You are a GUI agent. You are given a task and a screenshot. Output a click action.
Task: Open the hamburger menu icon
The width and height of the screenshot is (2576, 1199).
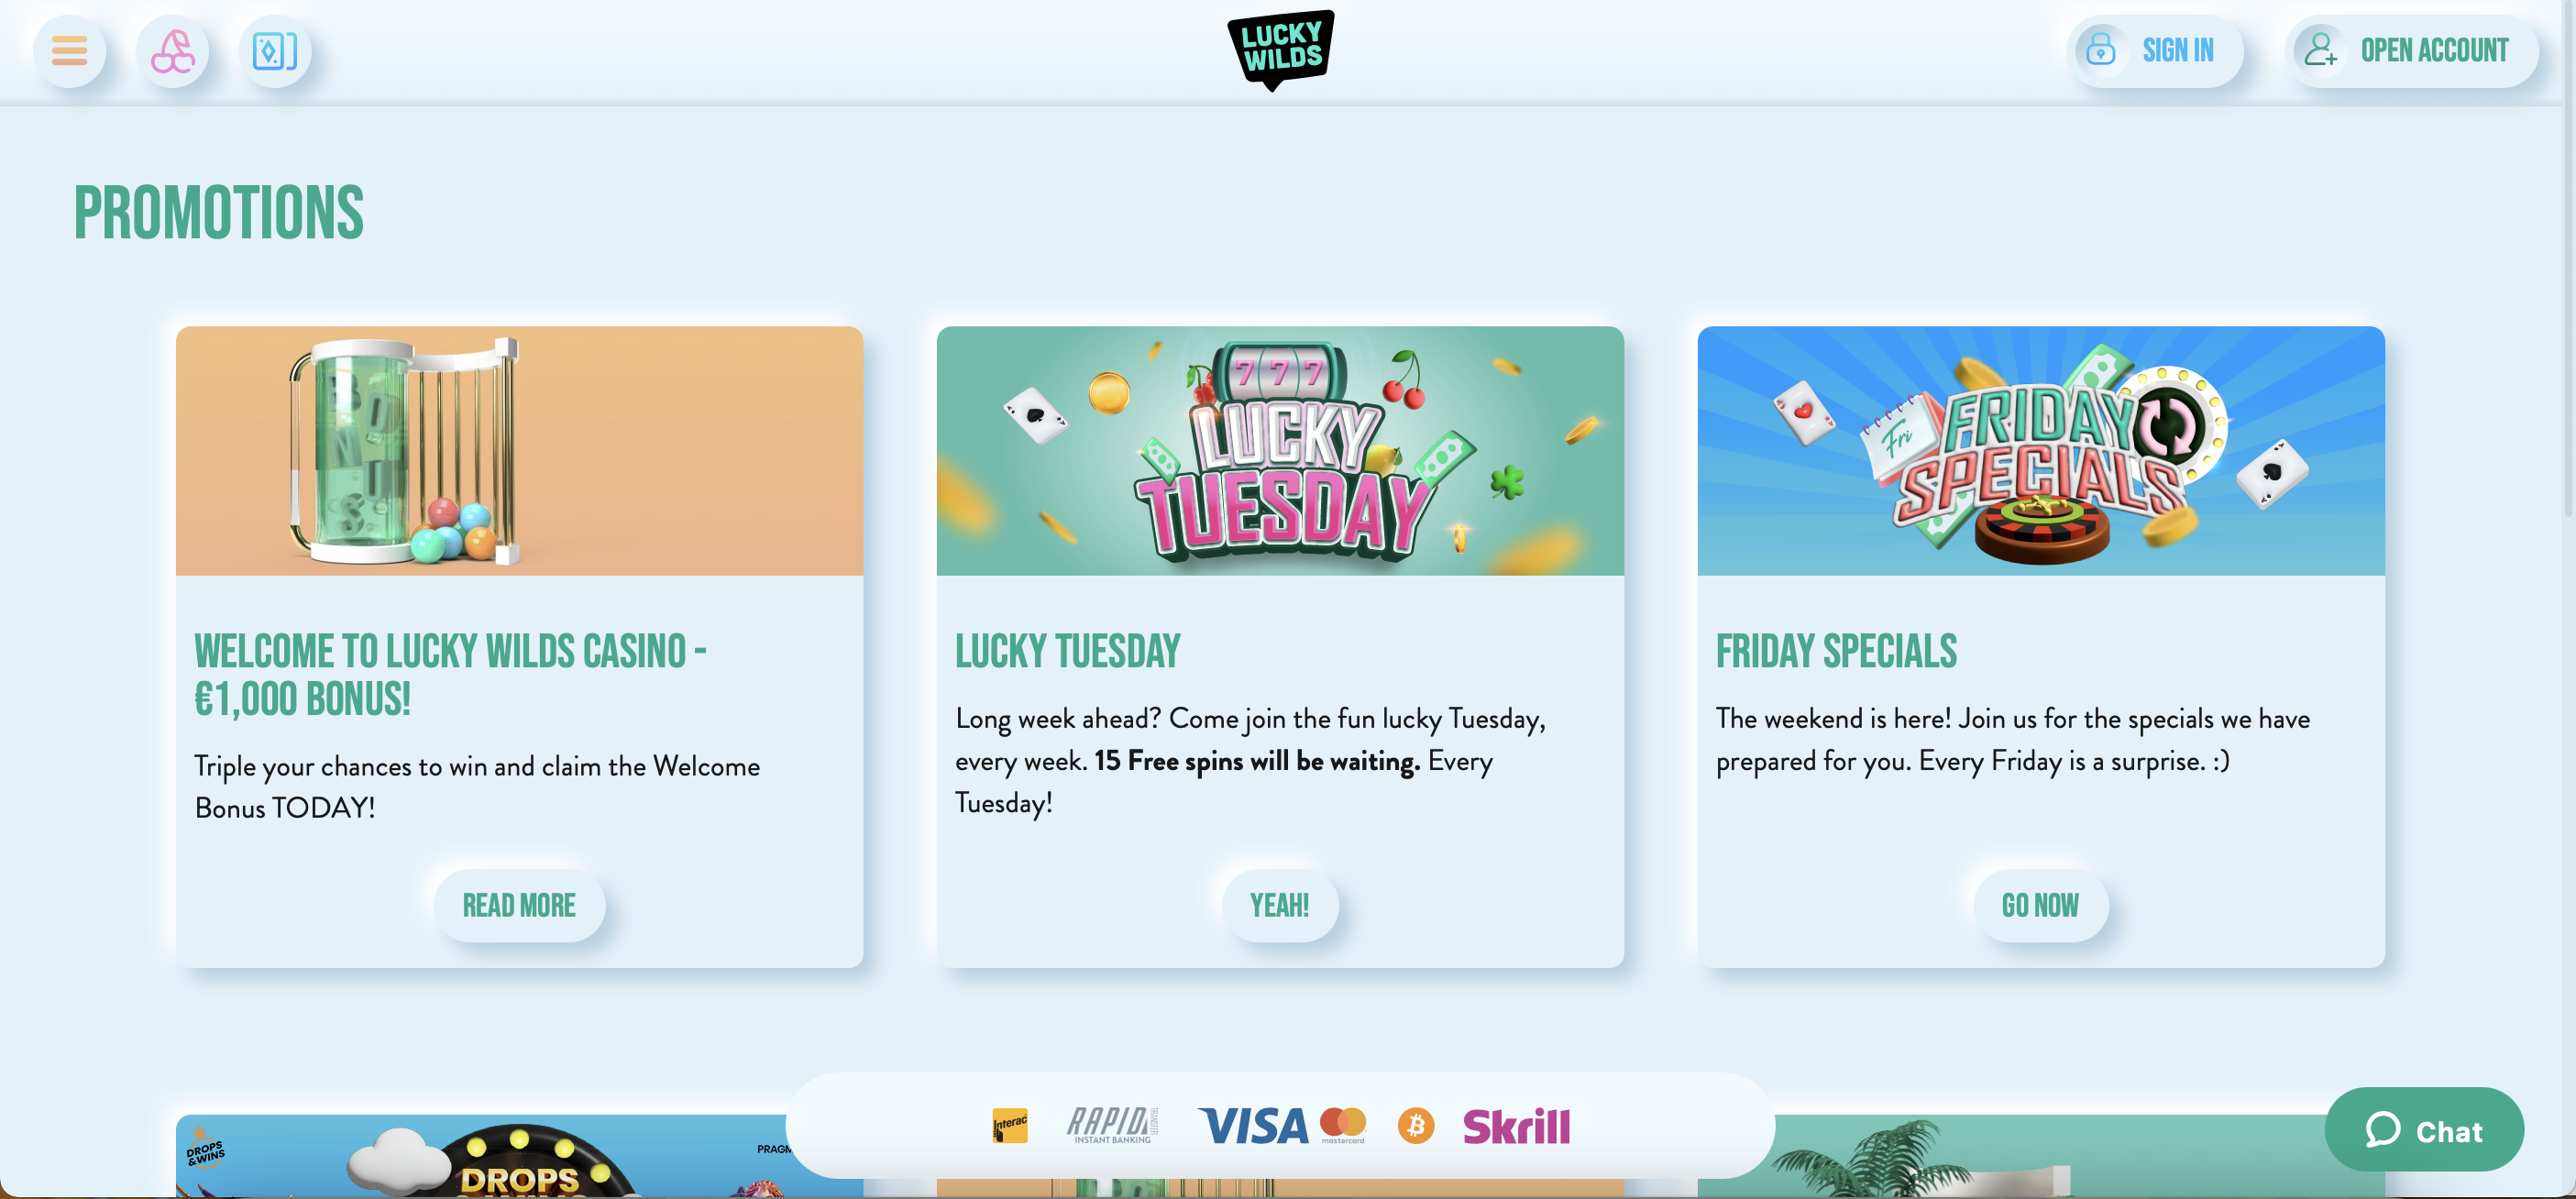pyautogui.click(x=69, y=50)
